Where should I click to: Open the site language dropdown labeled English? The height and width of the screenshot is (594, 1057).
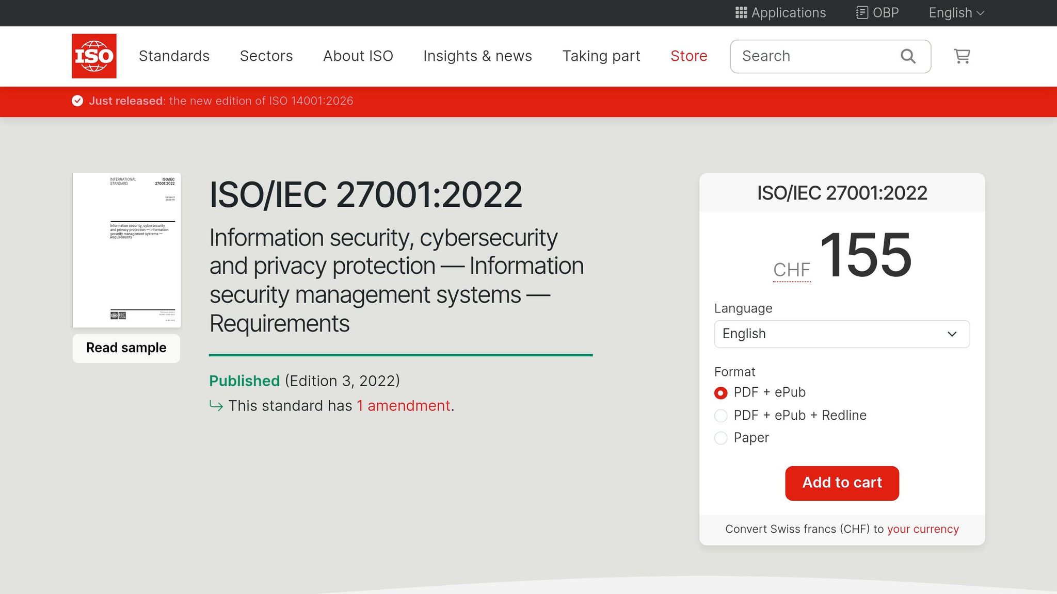point(955,12)
